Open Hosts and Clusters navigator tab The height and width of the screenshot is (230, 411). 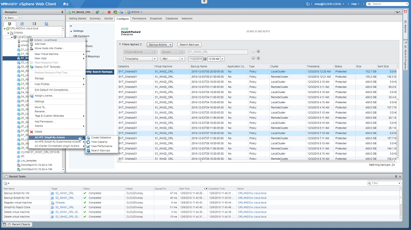[10, 24]
